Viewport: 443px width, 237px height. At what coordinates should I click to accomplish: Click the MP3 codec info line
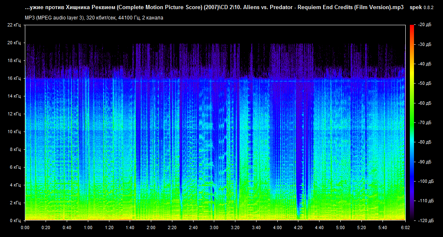point(94,18)
